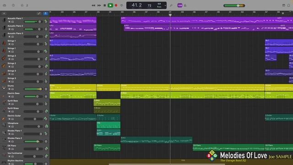Toggle the Tuner icon

171,5
